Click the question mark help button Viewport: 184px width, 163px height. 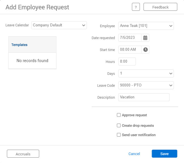[x=136, y=7]
